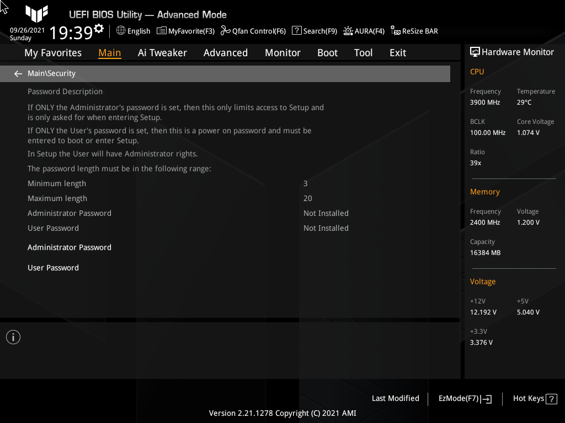
Task: Switch to EzMode with the F7 button
Action: 464,398
